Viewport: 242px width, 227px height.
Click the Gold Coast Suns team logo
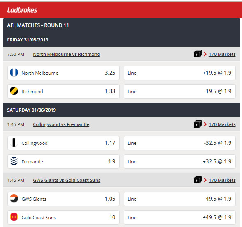(x=14, y=217)
